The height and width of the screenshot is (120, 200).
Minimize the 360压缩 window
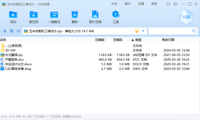click(x=184, y=4)
